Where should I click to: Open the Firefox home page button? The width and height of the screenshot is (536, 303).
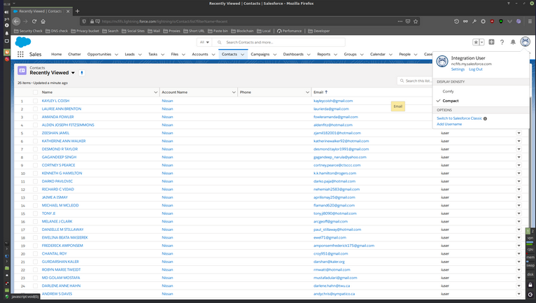pos(43,21)
